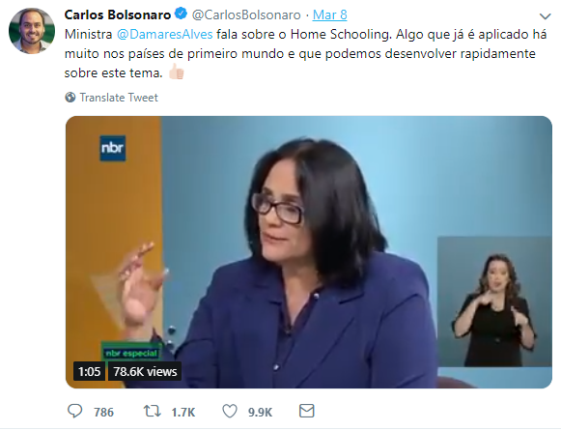Click the globe icon beside Translate Tweet
The height and width of the screenshot is (431, 561).
[x=70, y=97]
